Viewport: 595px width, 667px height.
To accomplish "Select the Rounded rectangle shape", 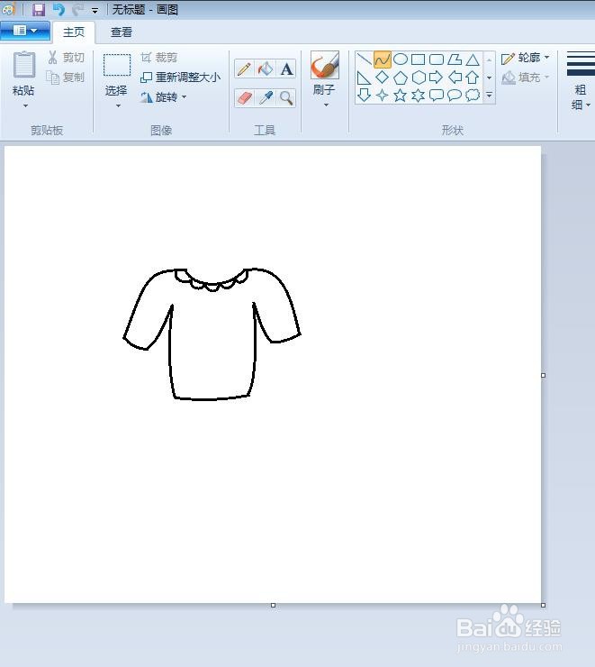I will [437, 59].
